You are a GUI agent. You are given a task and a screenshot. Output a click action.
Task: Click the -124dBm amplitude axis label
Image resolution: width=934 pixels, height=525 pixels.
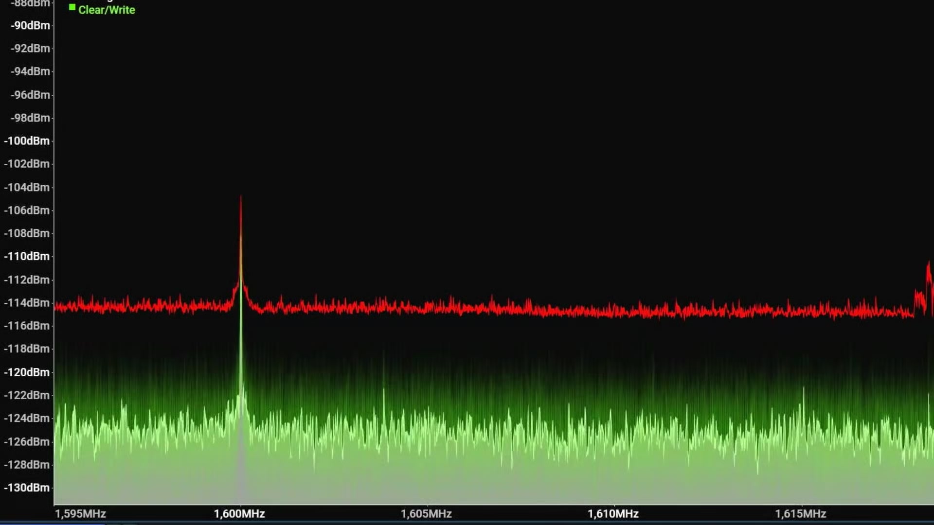27,418
